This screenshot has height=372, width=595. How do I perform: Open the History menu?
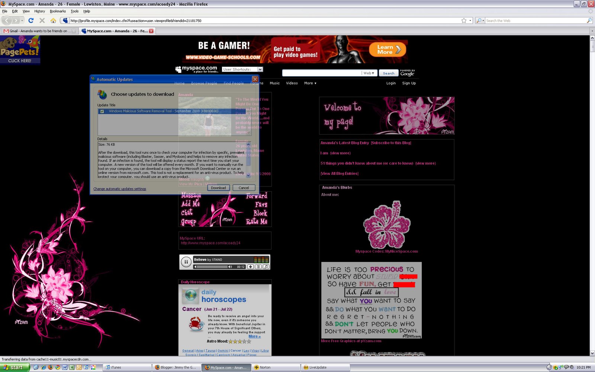click(x=39, y=11)
